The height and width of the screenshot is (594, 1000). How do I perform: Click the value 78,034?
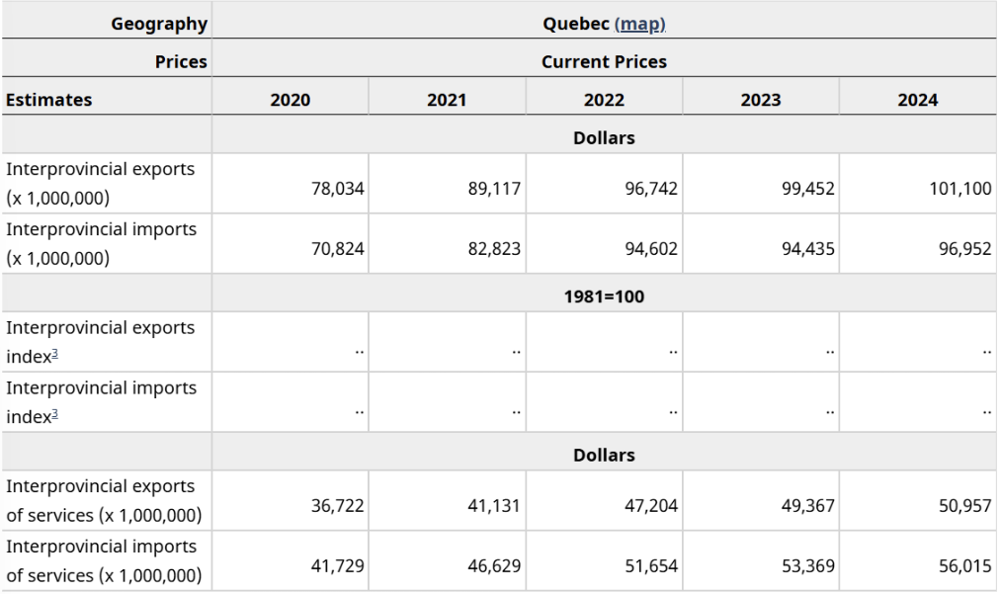click(337, 189)
